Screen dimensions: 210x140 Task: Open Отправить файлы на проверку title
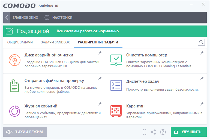pos(54,81)
